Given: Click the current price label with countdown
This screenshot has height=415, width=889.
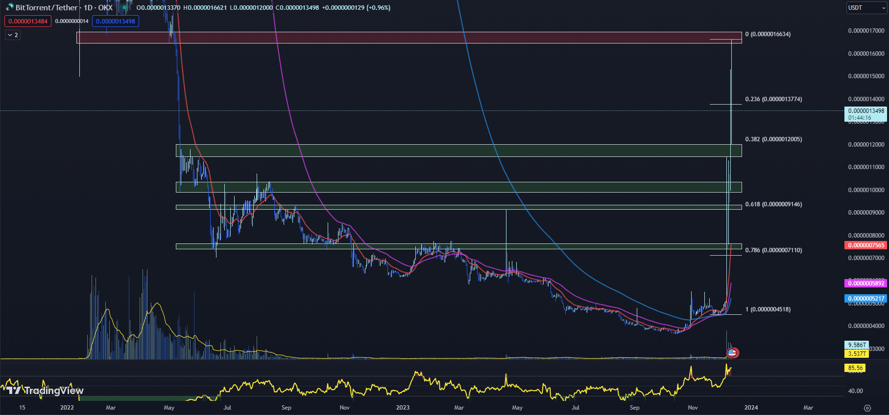Looking at the screenshot, I should click(x=866, y=114).
